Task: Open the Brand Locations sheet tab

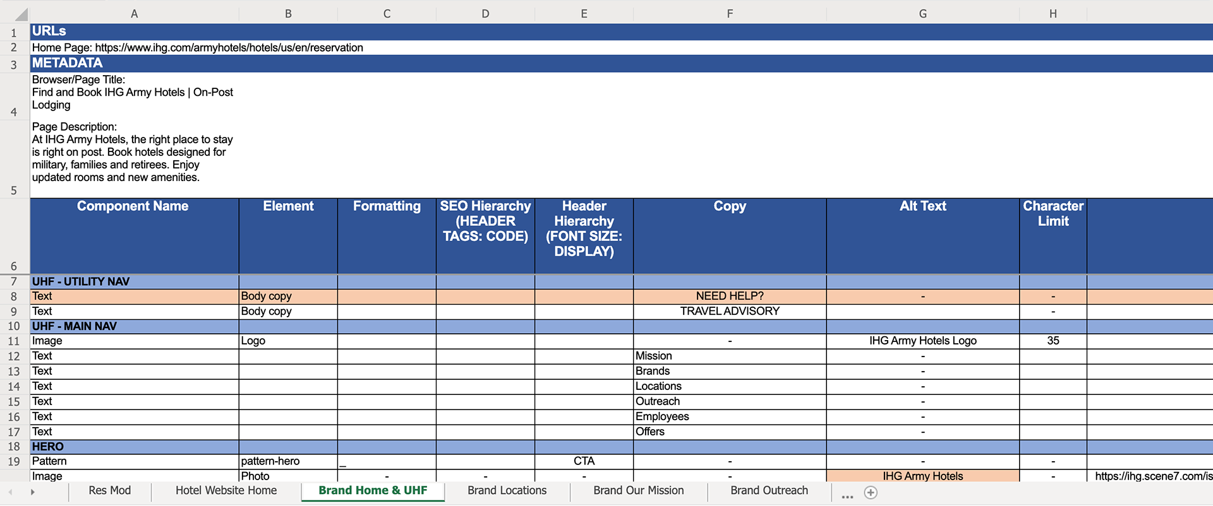Action: tap(507, 490)
